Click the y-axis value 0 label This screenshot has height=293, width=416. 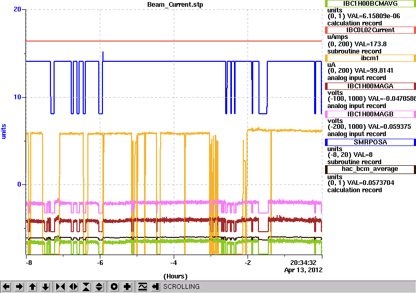tap(19, 184)
